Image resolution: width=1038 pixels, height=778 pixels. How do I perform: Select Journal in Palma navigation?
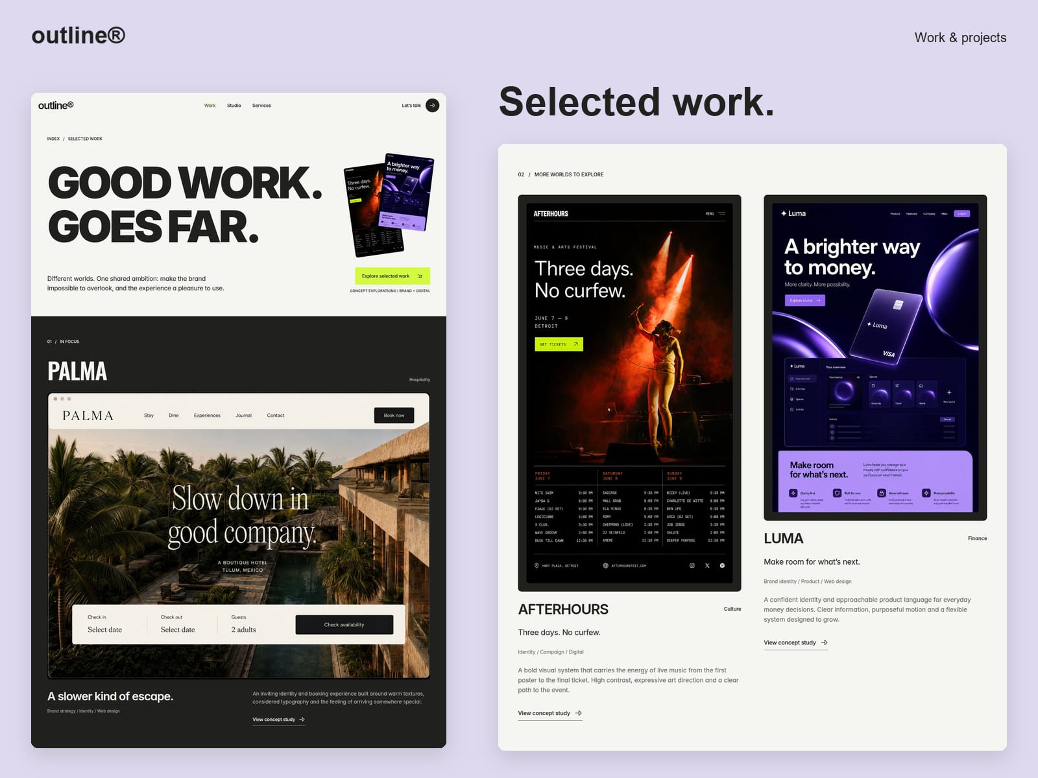point(243,415)
